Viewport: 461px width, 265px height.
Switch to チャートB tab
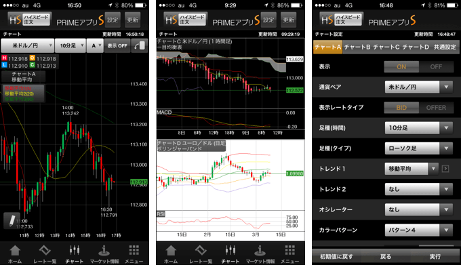(x=357, y=47)
